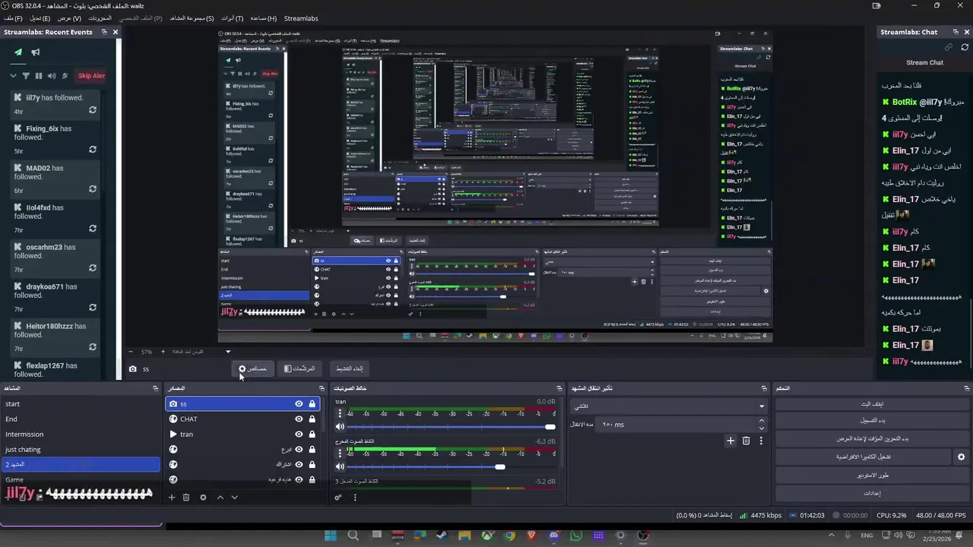Unlock the tran source
The image size is (973, 547).
tap(312, 435)
